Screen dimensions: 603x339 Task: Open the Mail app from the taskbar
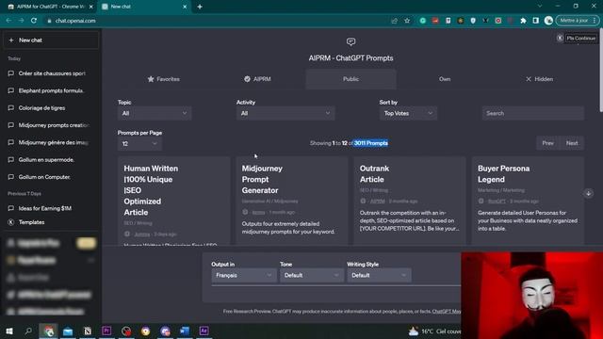pos(68,331)
